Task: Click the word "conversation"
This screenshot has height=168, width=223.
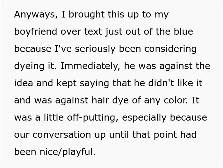Action: pos(62,135)
